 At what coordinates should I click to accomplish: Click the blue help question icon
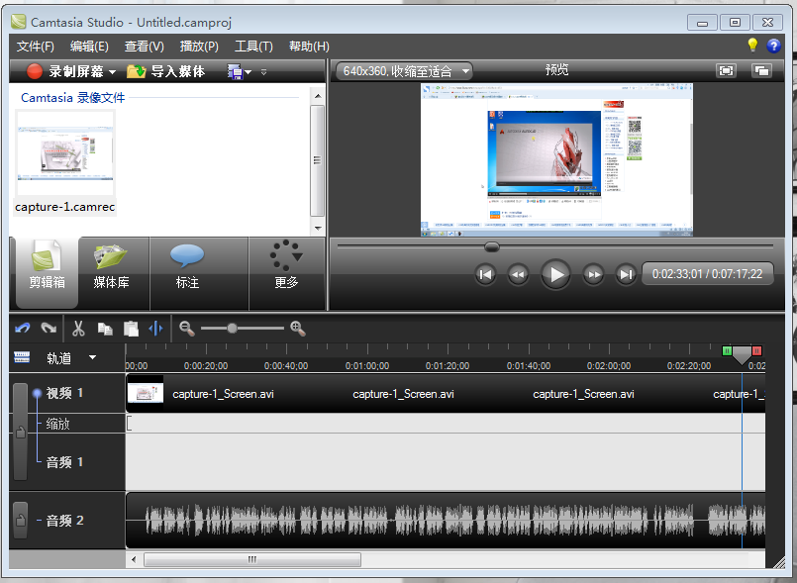pyautogui.click(x=773, y=46)
